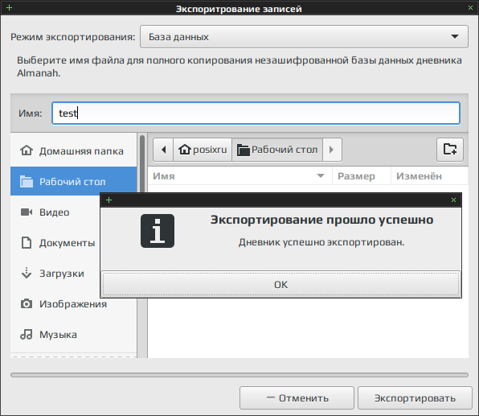Go to 'posixru' home in path bar
Image resolution: width=479 pixels, height=416 pixels.
click(203, 150)
